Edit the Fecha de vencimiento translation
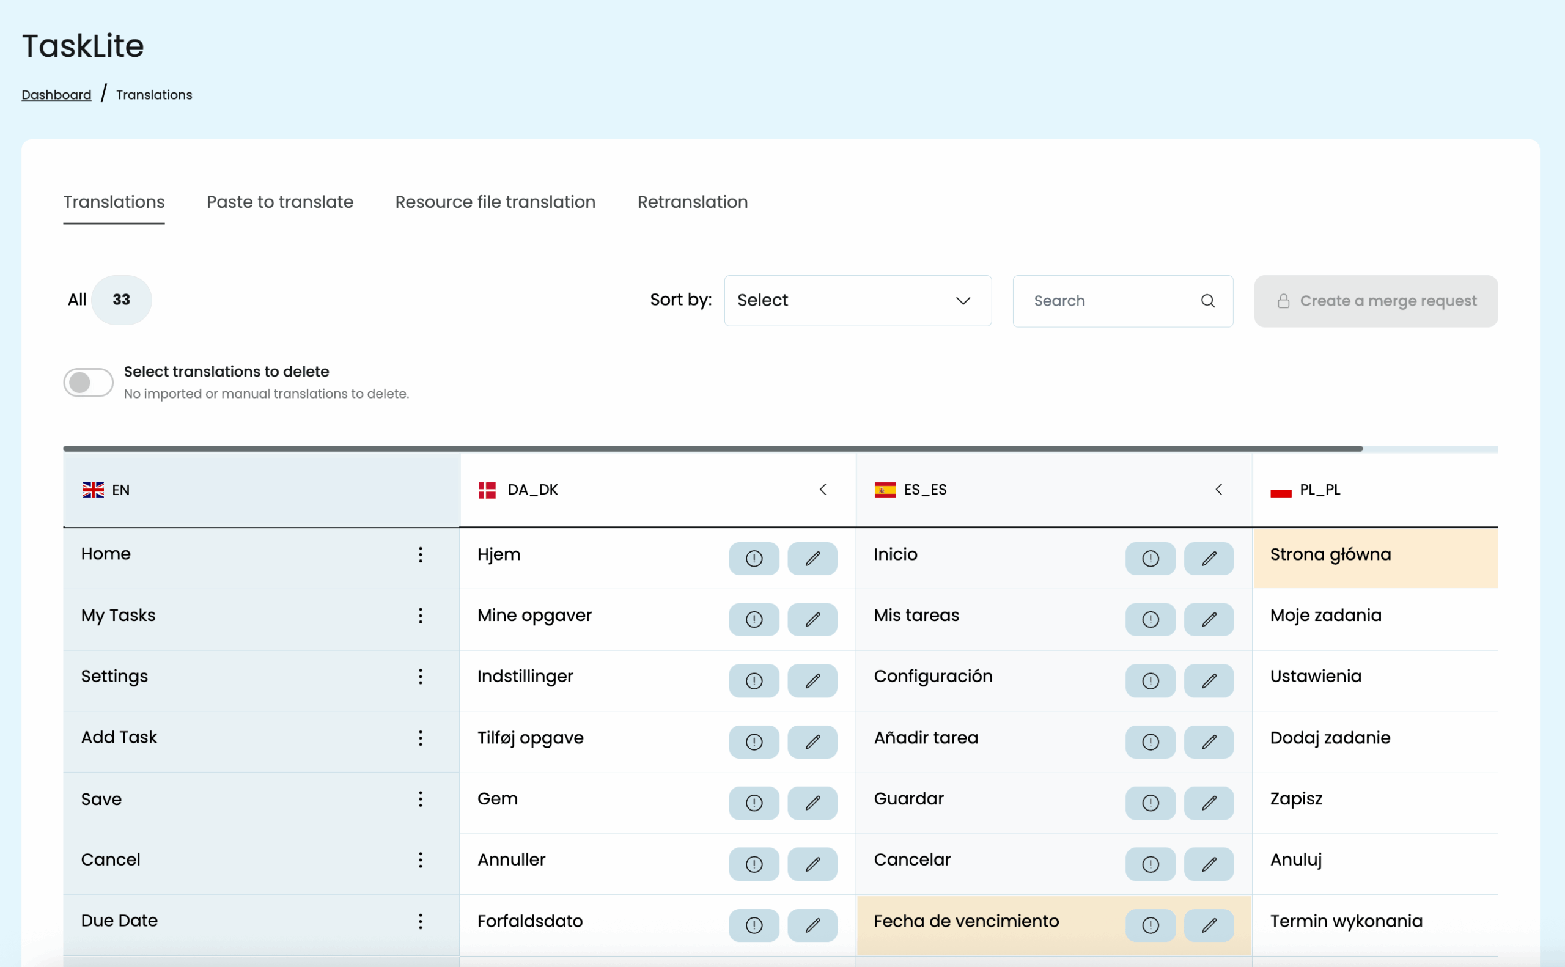1565x967 pixels. pyautogui.click(x=1208, y=925)
